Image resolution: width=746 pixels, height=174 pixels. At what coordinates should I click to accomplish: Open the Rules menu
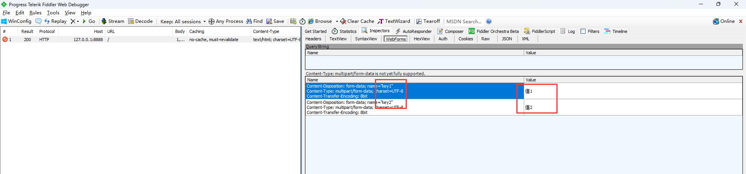(35, 13)
